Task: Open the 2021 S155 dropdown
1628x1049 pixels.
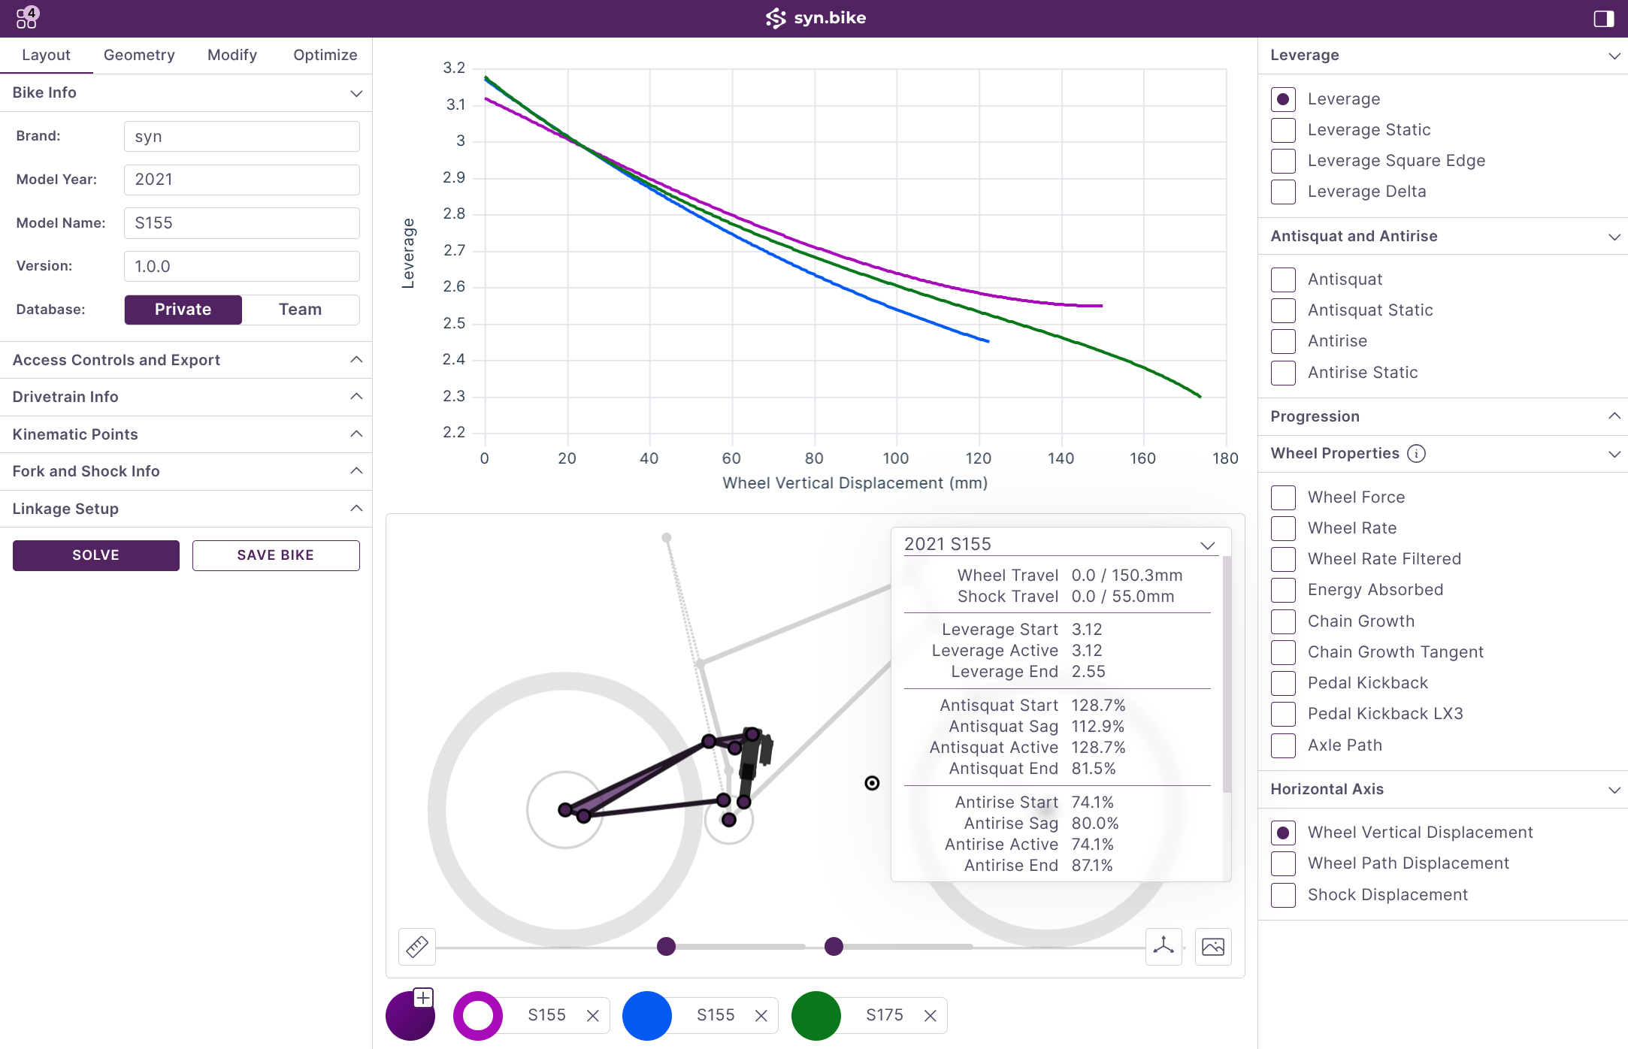Action: [1060, 544]
